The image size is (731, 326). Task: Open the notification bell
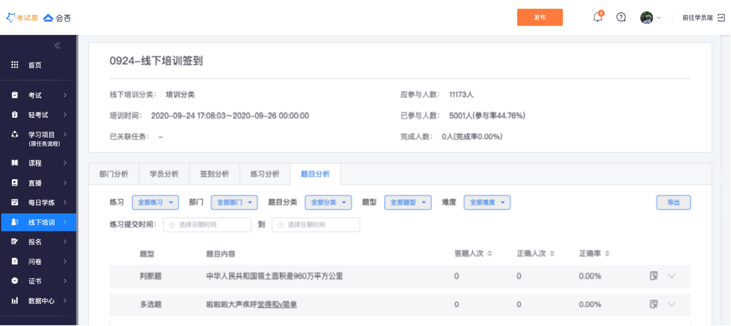point(598,17)
